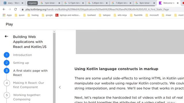
Task: Click the padlock site info icon
Action: coord(22,9)
